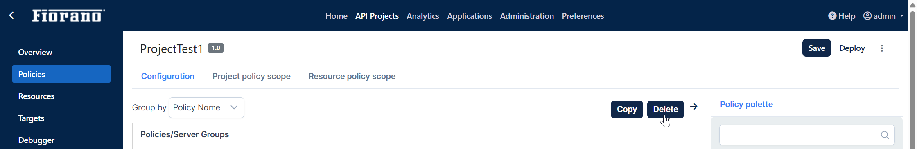This screenshot has width=917, height=149.
Task: Click the search magnifier in Policy palette
Action: [x=885, y=135]
